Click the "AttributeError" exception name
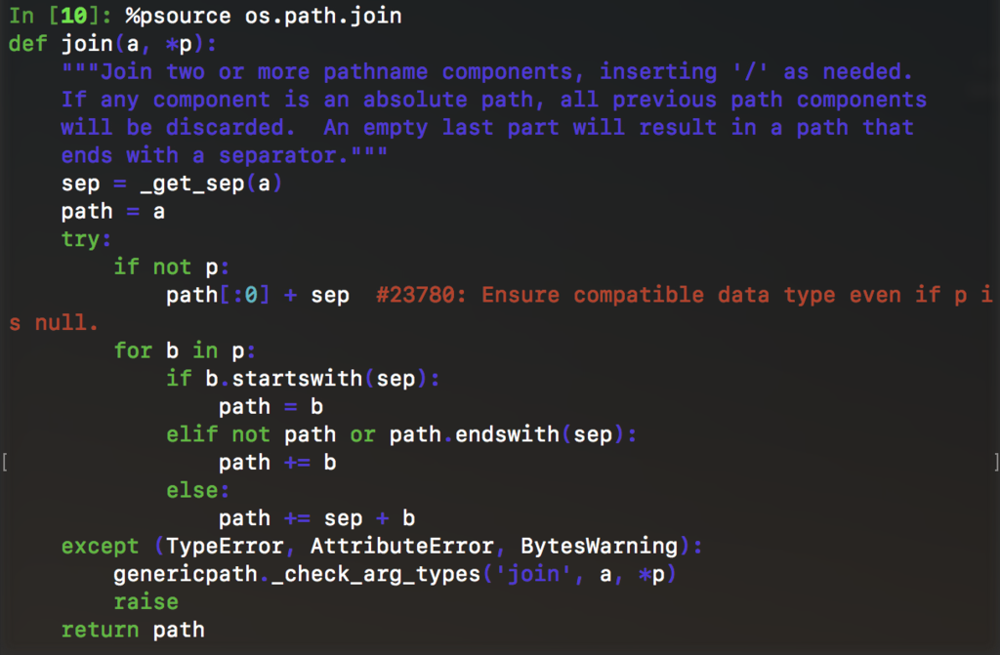The image size is (1000, 655). 401,546
